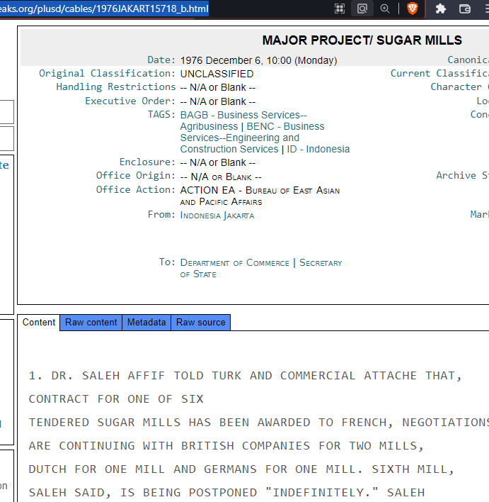The height and width of the screenshot is (502, 489).
Task: Click the Secretary of State recipient link
Action: tap(261, 268)
